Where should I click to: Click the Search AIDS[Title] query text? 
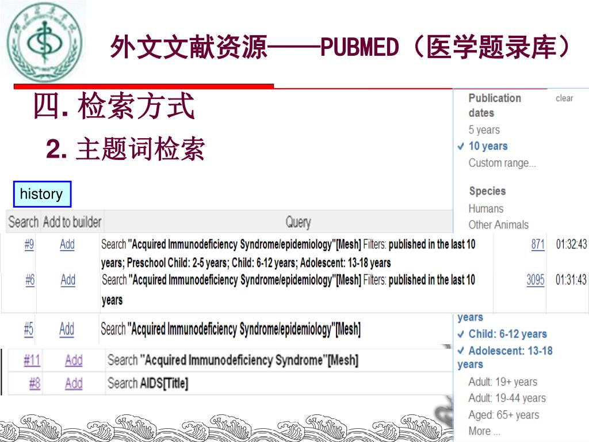pyautogui.click(x=148, y=383)
